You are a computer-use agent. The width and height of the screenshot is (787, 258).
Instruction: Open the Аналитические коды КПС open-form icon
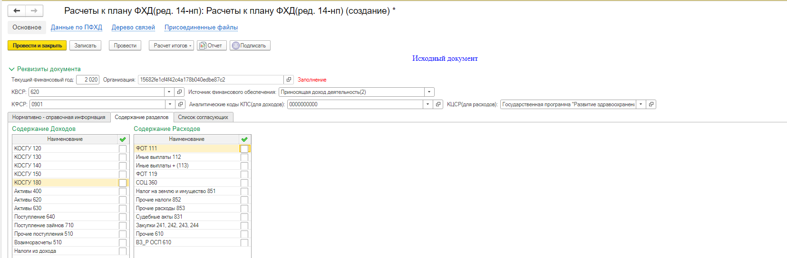pos(438,104)
